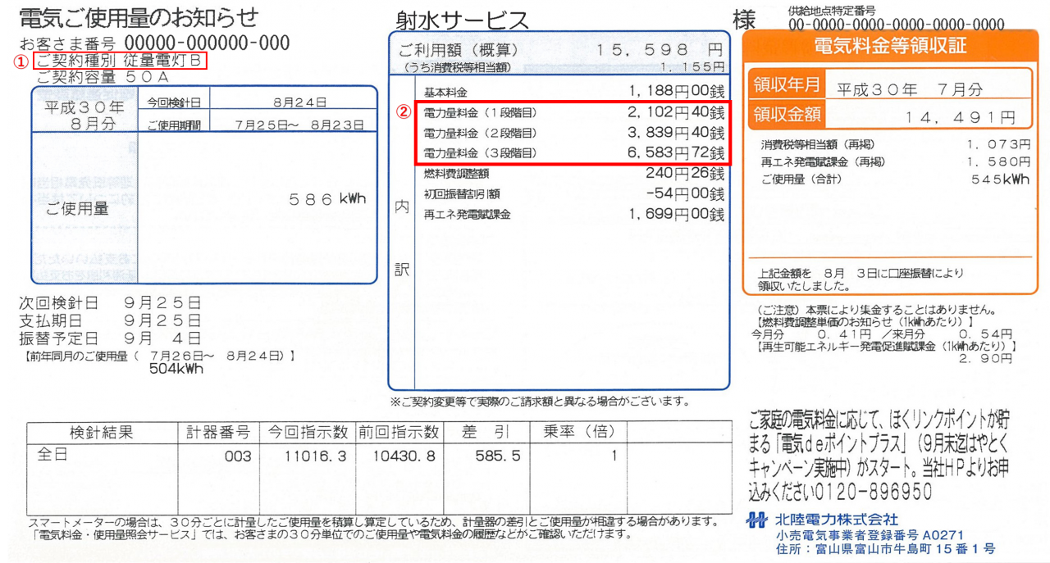This screenshot has width=1050, height=563.
Task: Click 1段階目 charge 2,102円40銭
Action: pos(676,112)
